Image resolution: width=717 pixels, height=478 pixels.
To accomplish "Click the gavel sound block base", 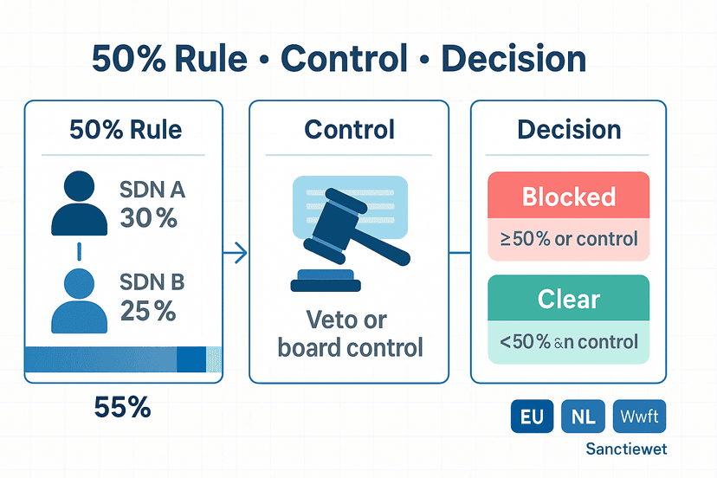I will click(326, 281).
